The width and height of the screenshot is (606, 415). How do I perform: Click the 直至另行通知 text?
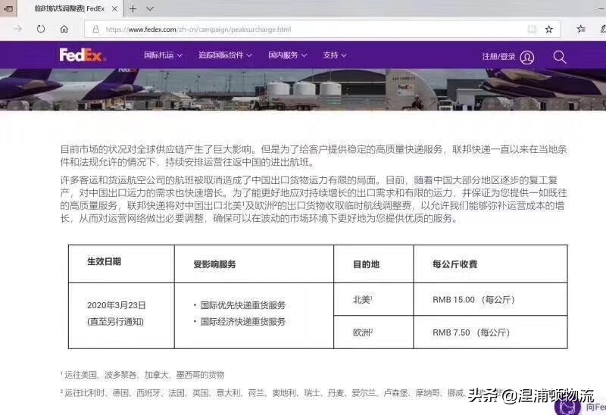coord(116,322)
